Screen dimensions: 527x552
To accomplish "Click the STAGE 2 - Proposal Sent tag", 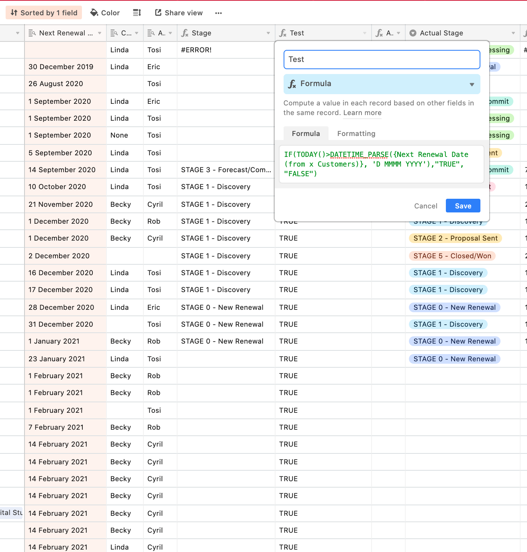I will (455, 238).
